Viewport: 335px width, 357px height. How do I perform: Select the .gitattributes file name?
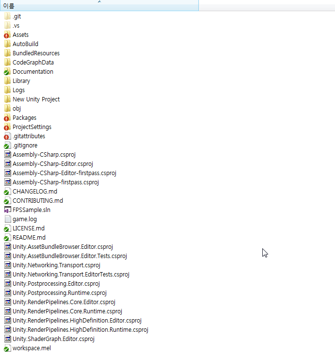(29, 136)
